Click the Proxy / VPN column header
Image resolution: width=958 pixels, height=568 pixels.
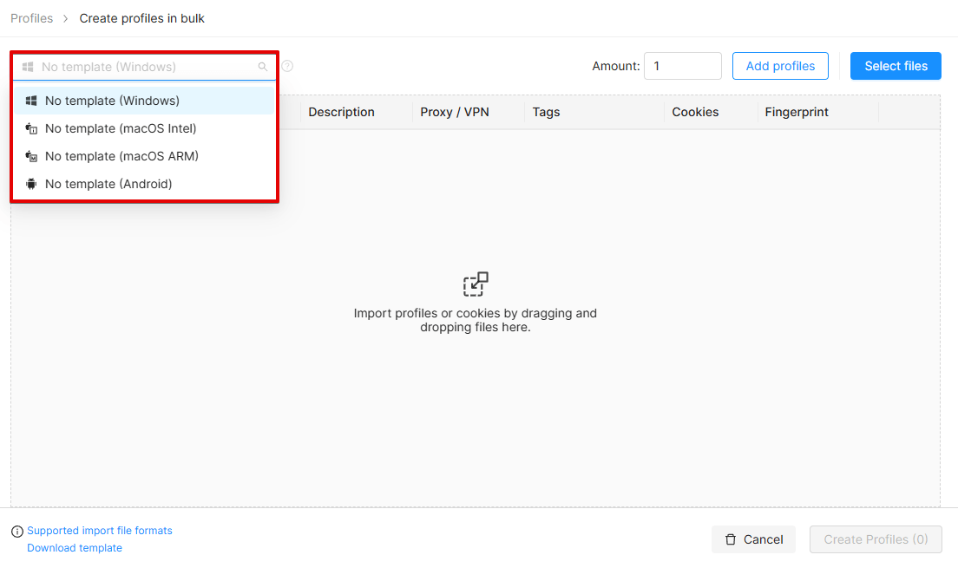coord(455,112)
